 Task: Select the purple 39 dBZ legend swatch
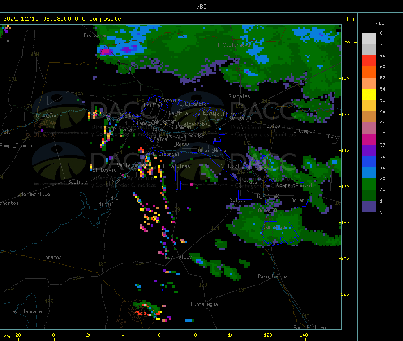pos(369,150)
